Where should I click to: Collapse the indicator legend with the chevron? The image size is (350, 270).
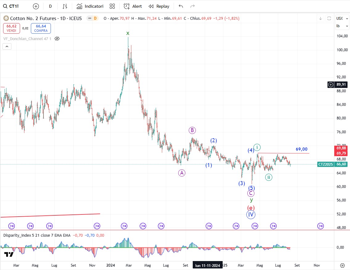click(x=7, y=47)
